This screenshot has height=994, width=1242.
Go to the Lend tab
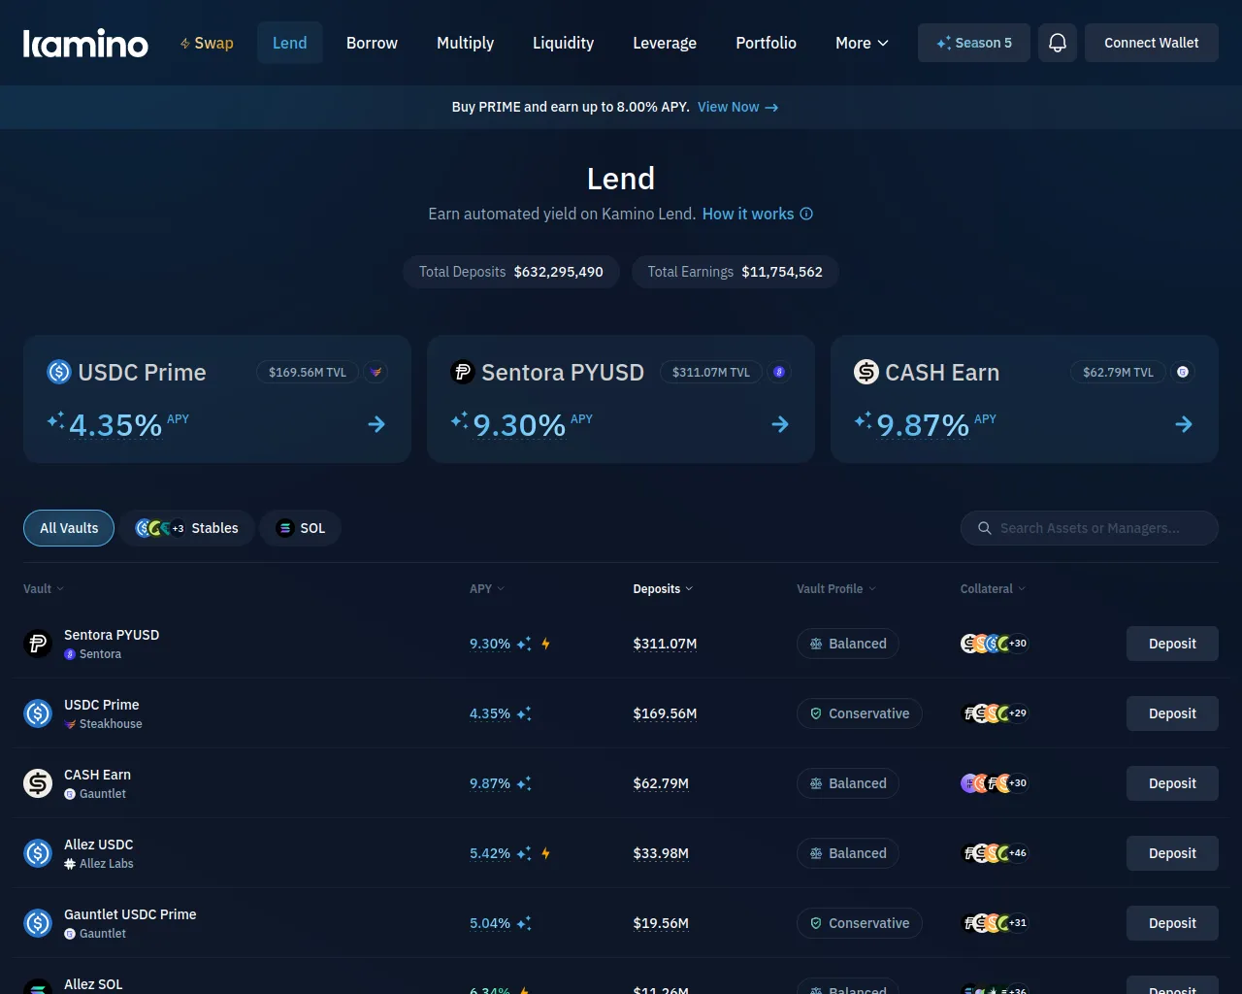coord(290,43)
